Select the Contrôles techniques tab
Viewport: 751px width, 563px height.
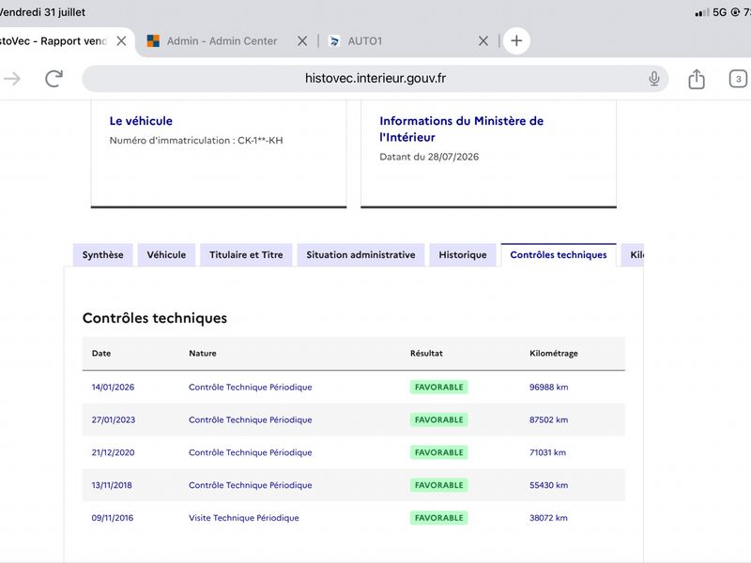pos(559,254)
